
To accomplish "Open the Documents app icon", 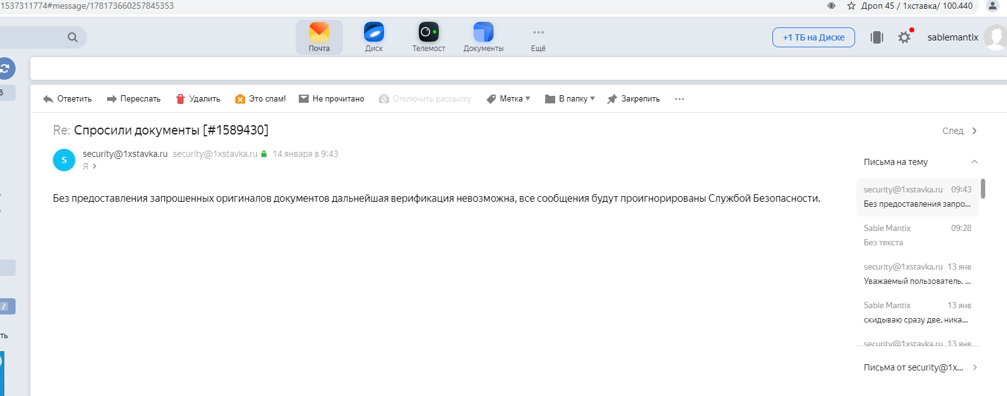I will (483, 32).
